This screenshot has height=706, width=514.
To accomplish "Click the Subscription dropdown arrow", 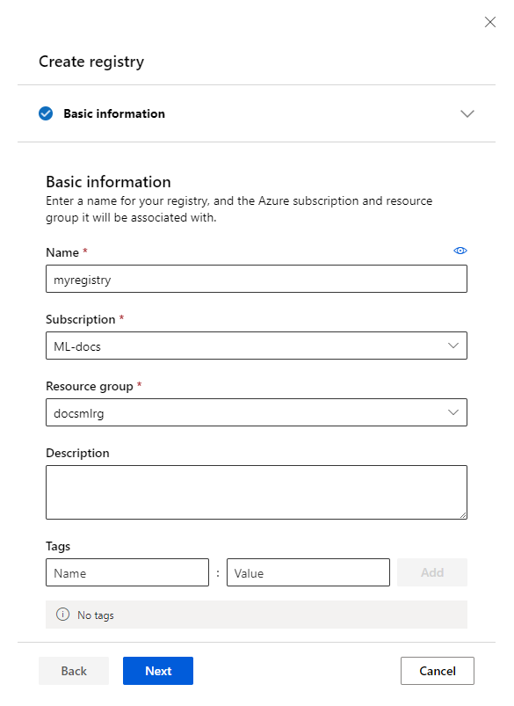I will pos(452,346).
